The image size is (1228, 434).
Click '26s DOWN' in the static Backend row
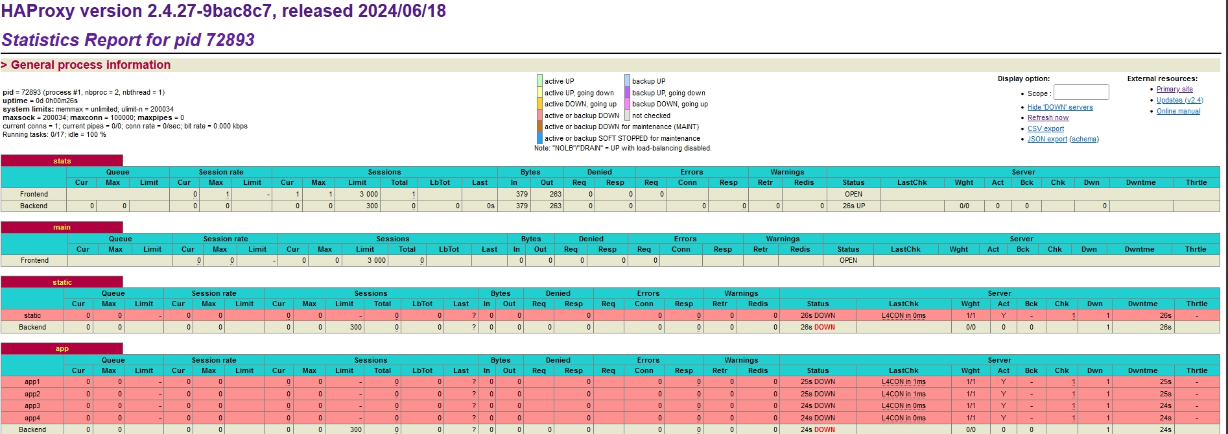click(x=818, y=327)
